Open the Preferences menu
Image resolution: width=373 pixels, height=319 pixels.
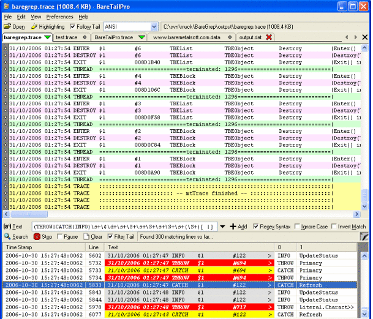pyautogui.click(x=59, y=17)
